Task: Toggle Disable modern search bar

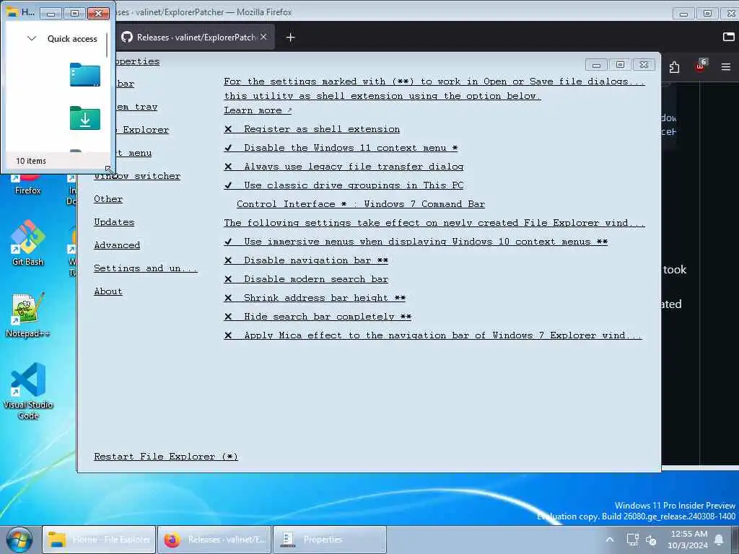Action: [306, 279]
